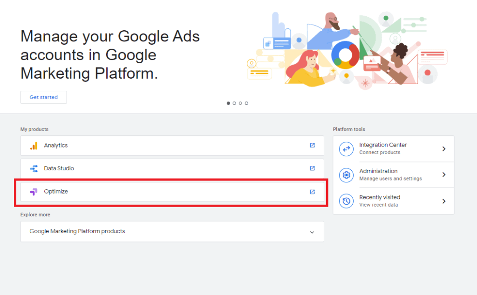The image size is (477, 295).
Task: Expand Administration with its right chevron
Action: 444,174
